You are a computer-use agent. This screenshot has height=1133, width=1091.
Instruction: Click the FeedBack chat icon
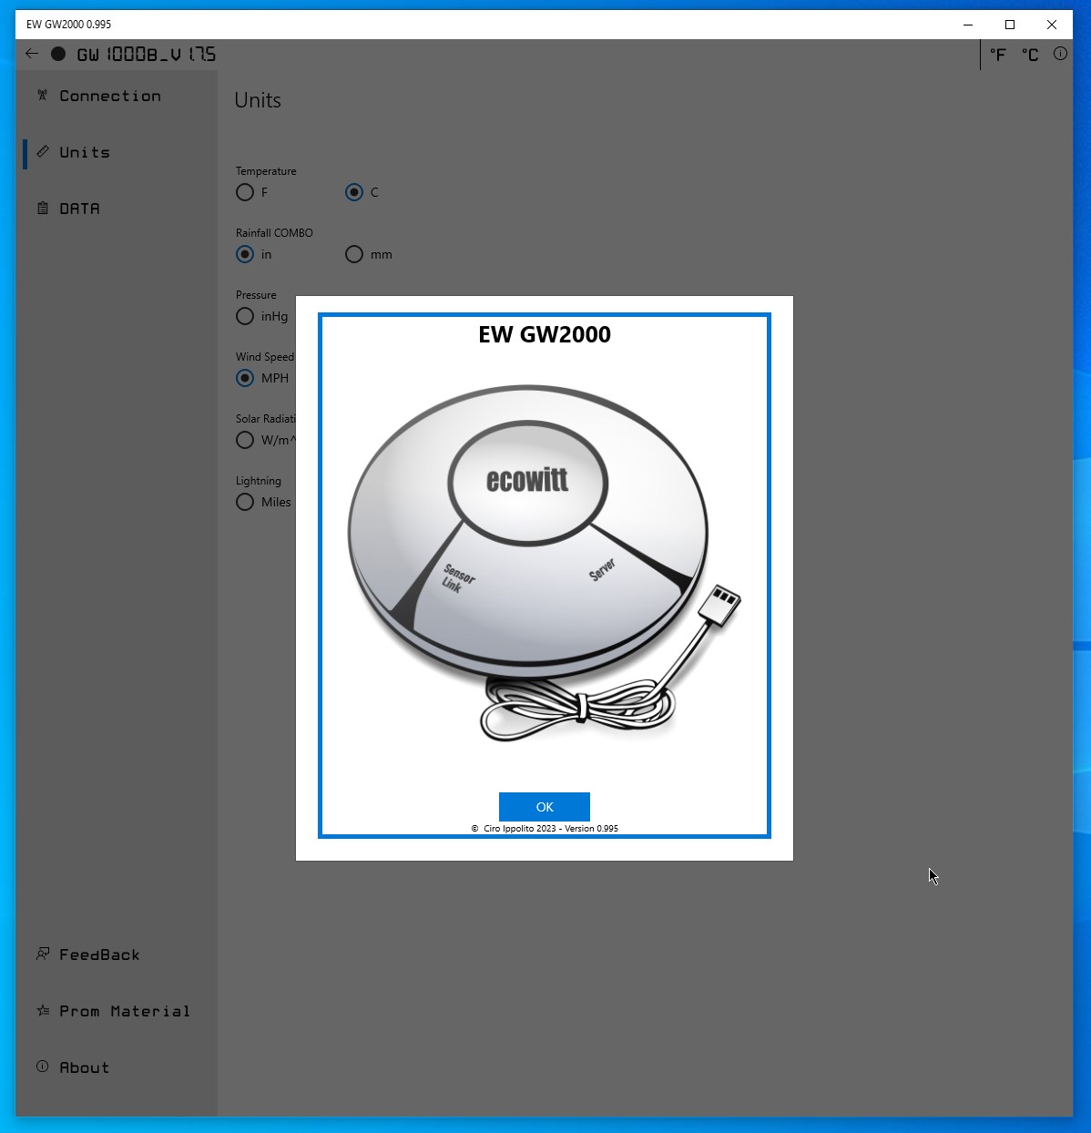42,954
